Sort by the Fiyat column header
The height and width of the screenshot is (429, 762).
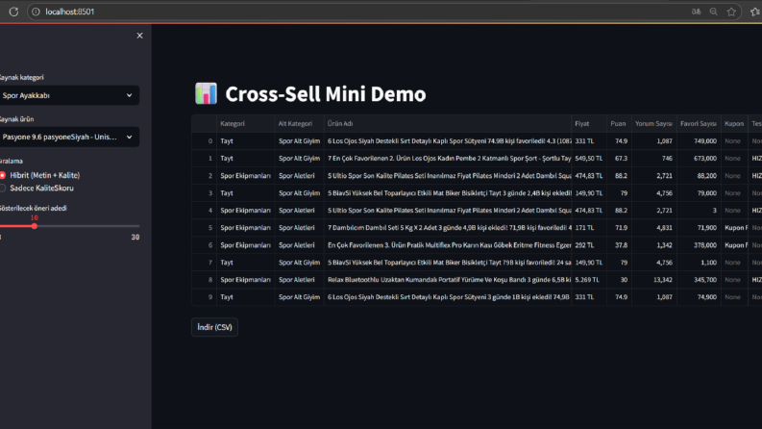tap(589, 123)
